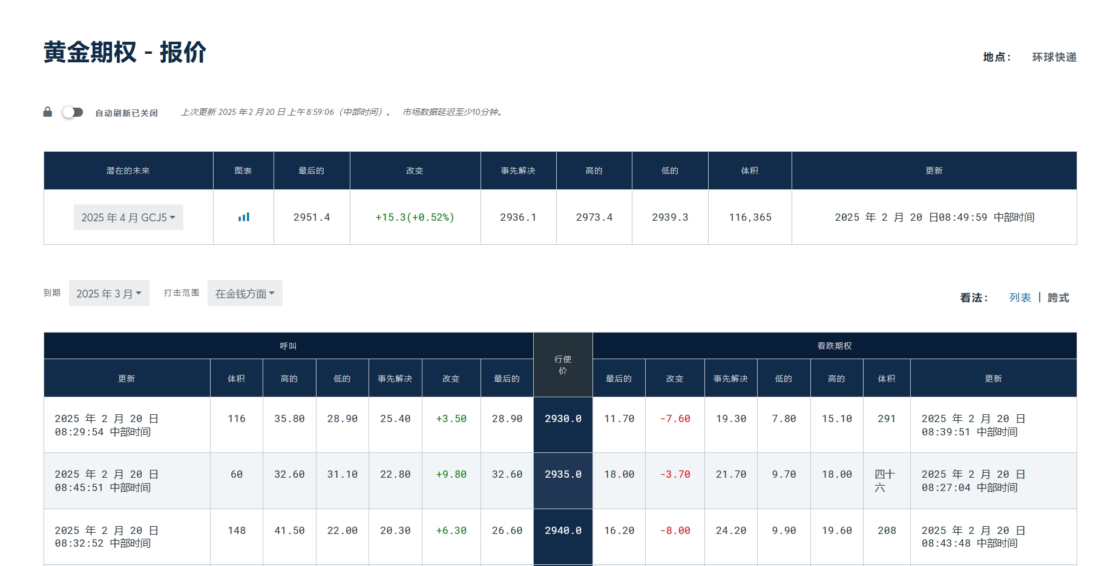Click put last 11.70 in 2930 row
The height and width of the screenshot is (566, 1099).
pyautogui.click(x=619, y=418)
